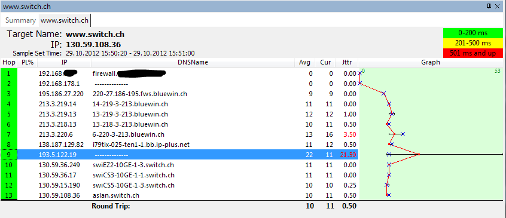Click IP address 213.3.220.6
This screenshot has width=506, height=218.
click(x=56, y=134)
